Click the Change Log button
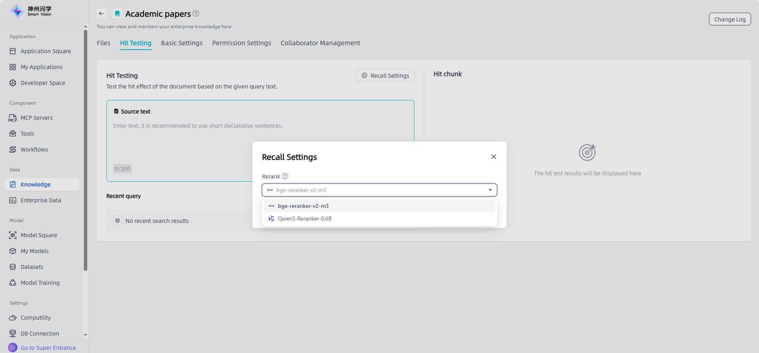 pos(730,19)
